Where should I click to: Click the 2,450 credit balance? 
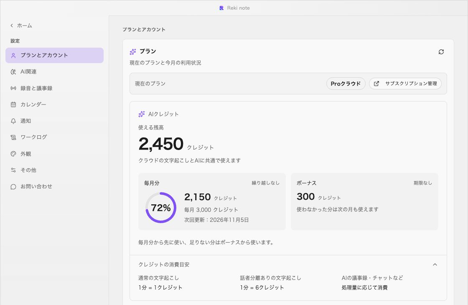click(161, 144)
